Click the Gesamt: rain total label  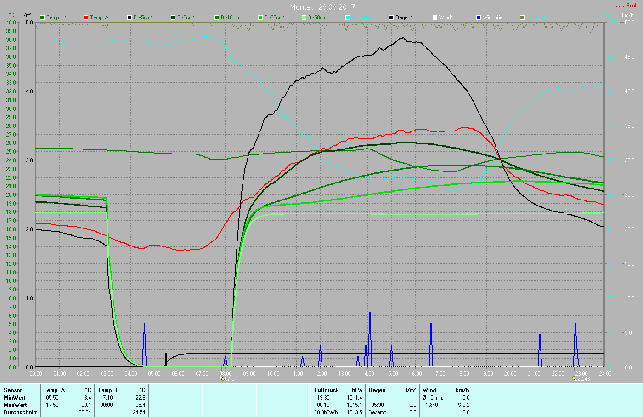378,412
